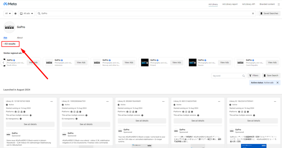This screenshot has height=148, width=282.
Task: Click Launched in August 2024 heading
Action: 17,90
